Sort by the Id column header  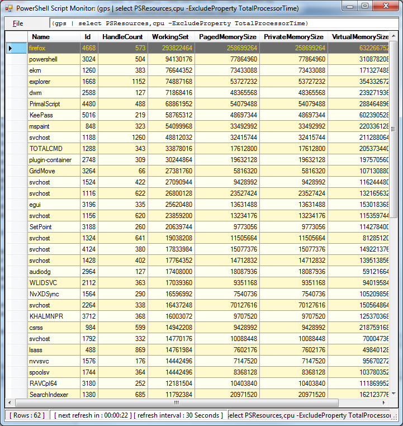click(x=89, y=37)
